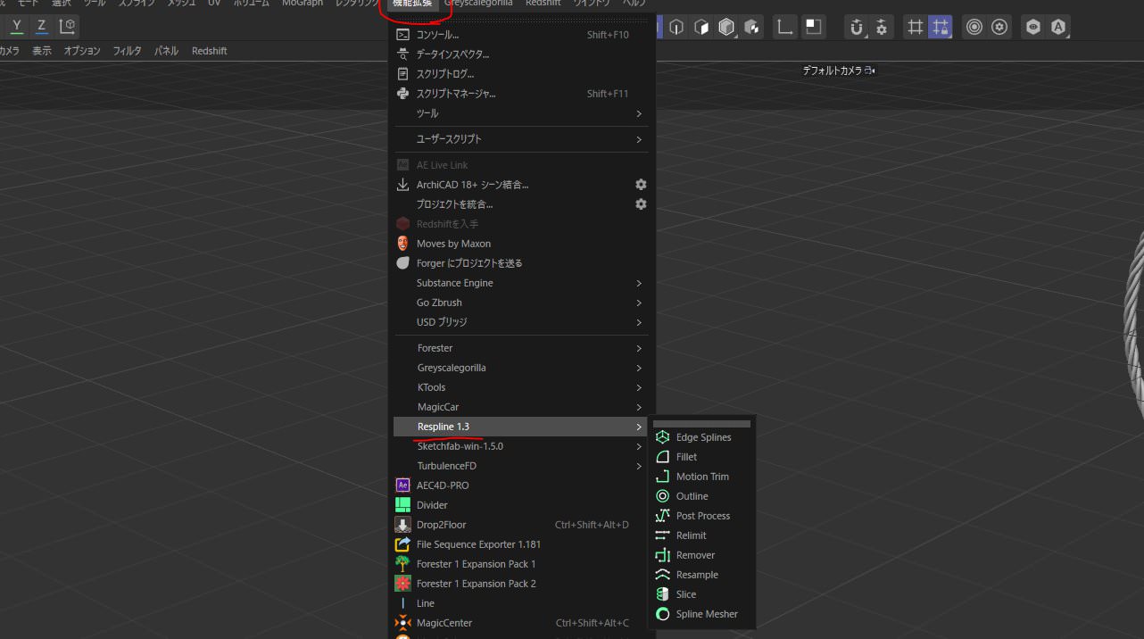The width and height of the screenshot is (1144, 639).
Task: Open the 機能拡張 (Extensions) menu
Action: tap(413, 4)
